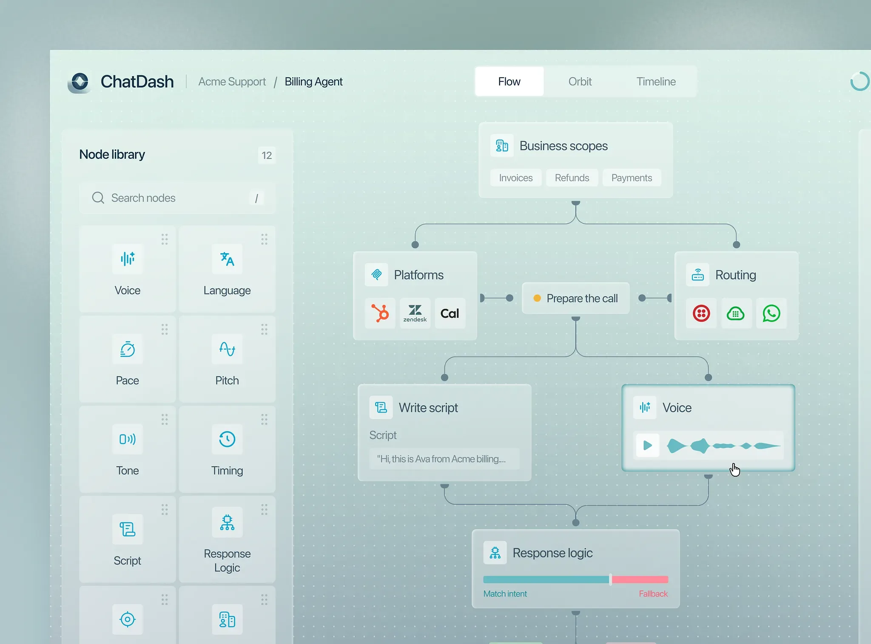Open the Acme Support breadcrumb
The width and height of the screenshot is (871, 644).
pos(232,82)
